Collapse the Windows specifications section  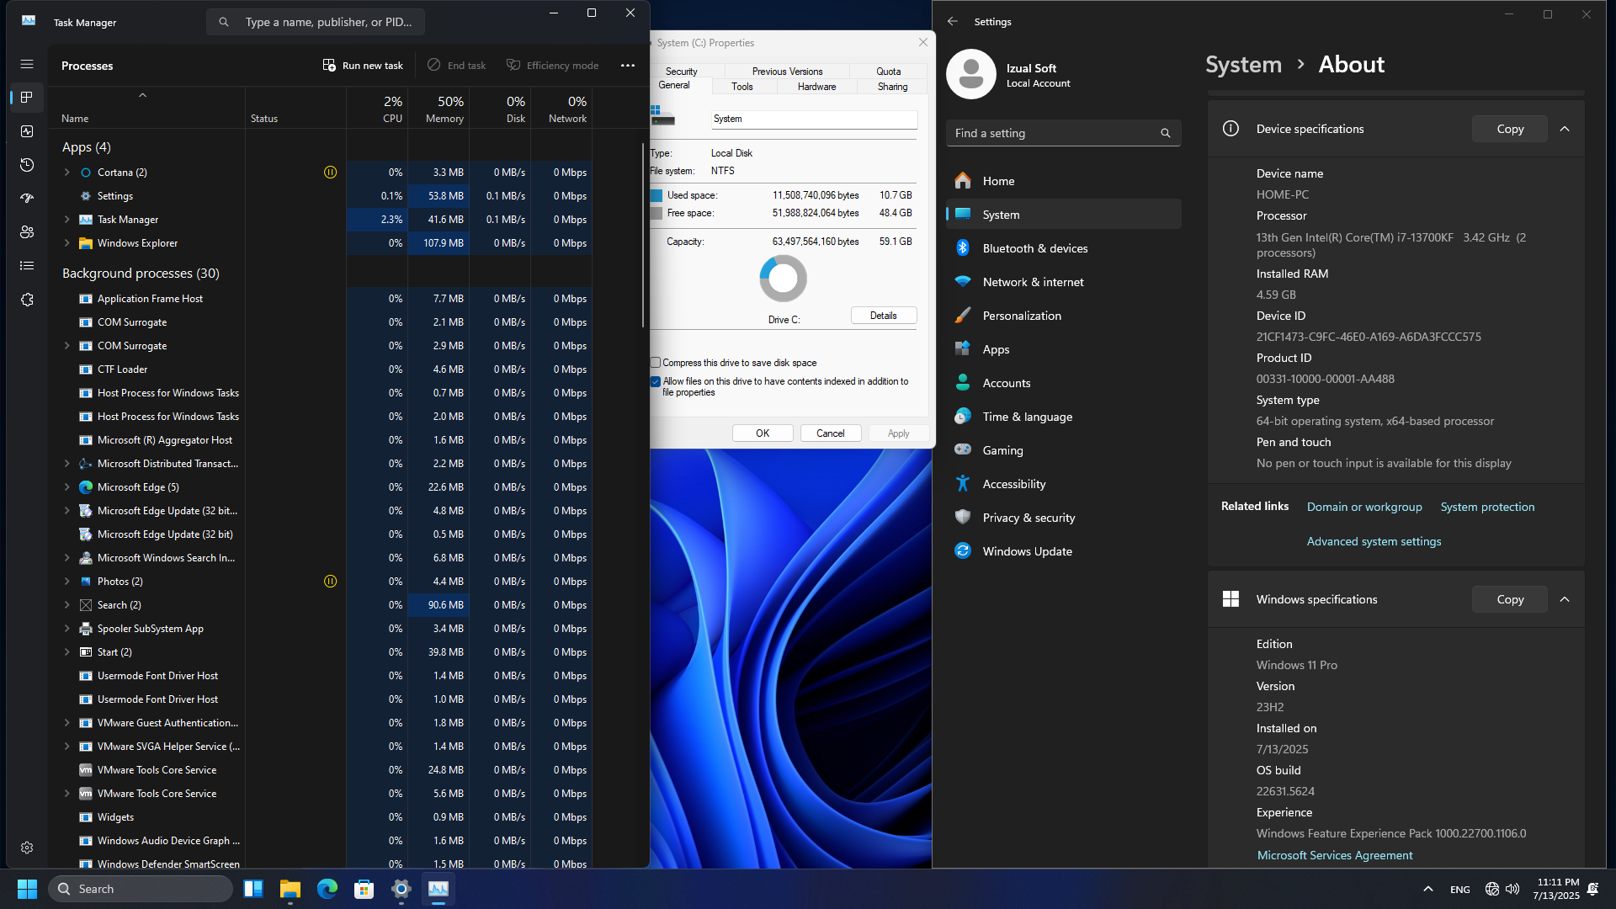1565,599
